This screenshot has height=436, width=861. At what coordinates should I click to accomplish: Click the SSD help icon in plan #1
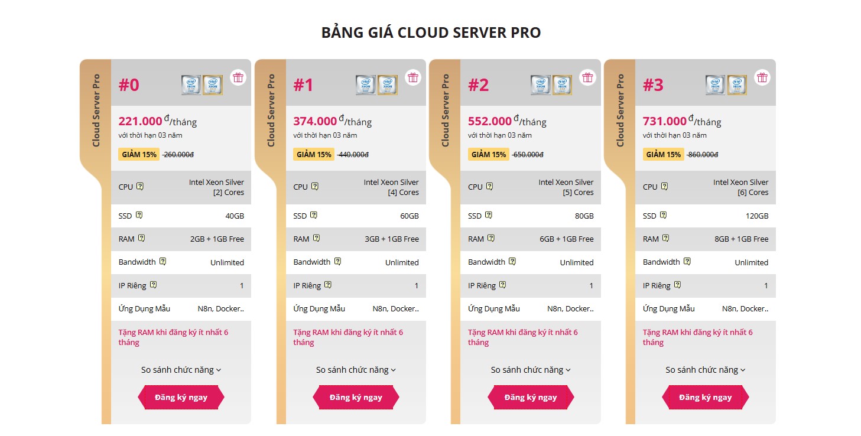pyautogui.click(x=314, y=215)
